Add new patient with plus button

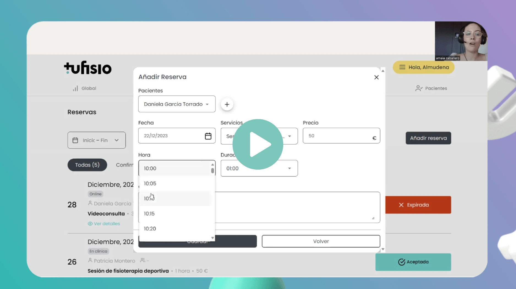pyautogui.click(x=227, y=104)
